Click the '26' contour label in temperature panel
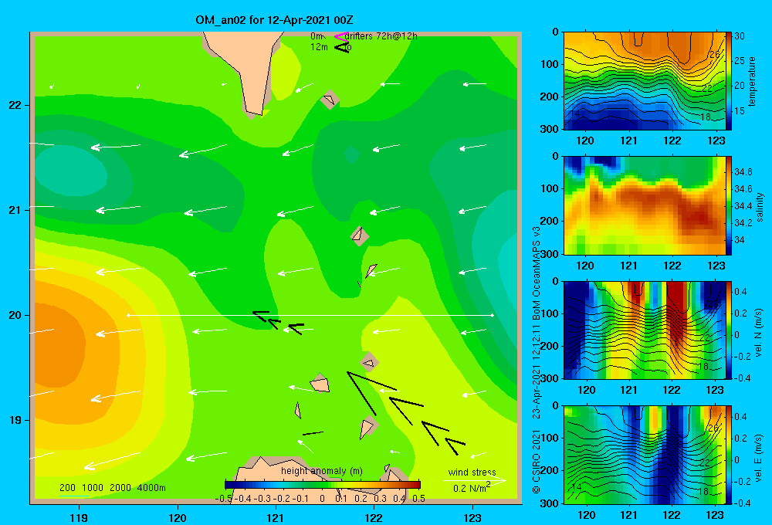This screenshot has width=772, height=525. pos(714,54)
